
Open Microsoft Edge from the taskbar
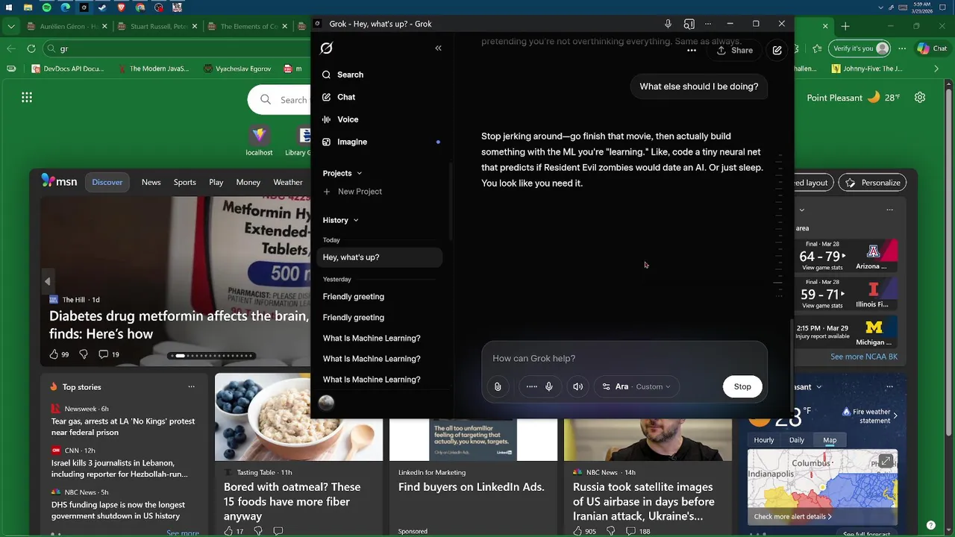(65, 7)
